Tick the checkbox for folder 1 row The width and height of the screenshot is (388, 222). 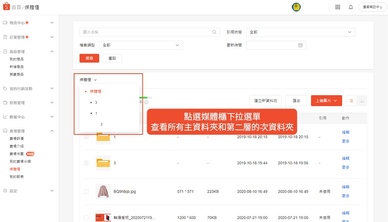coord(86,137)
